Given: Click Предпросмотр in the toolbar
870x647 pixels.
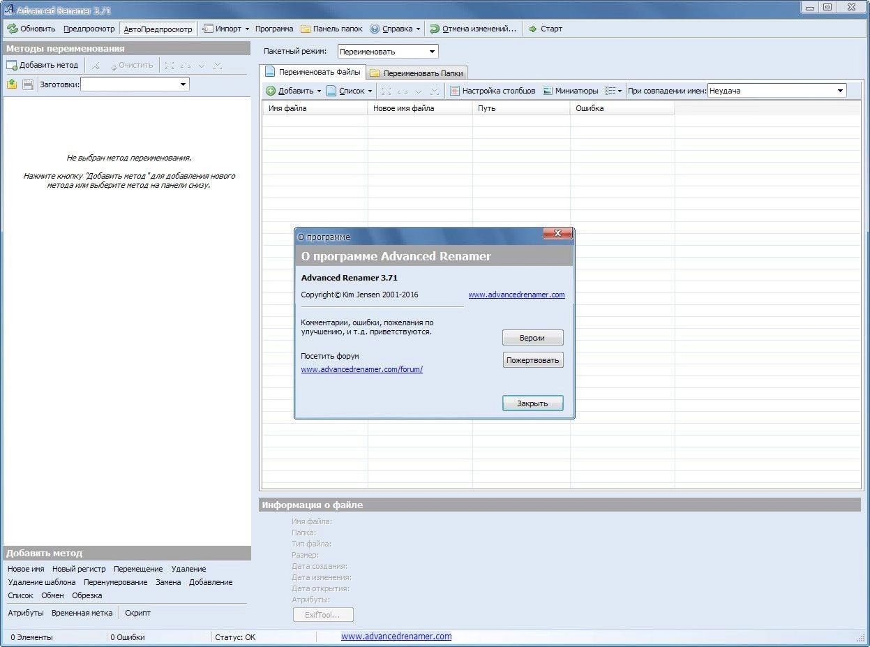Looking at the screenshot, I should [89, 29].
